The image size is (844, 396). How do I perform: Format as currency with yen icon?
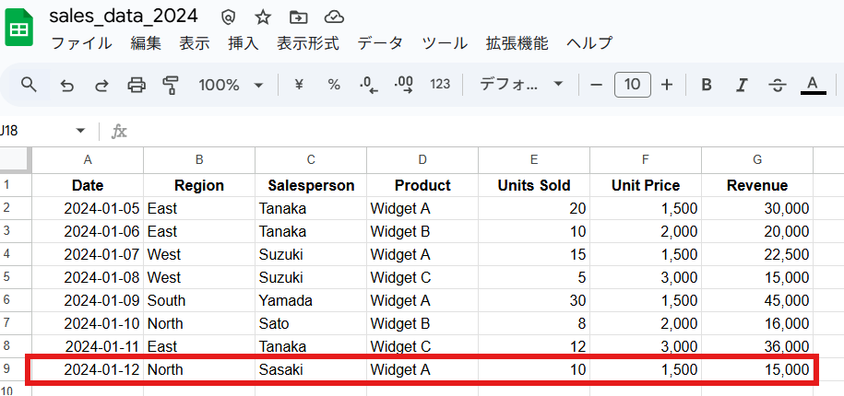(299, 85)
